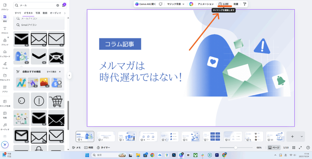
Task: Toggle the grid view of pages
Action: (x=293, y=147)
